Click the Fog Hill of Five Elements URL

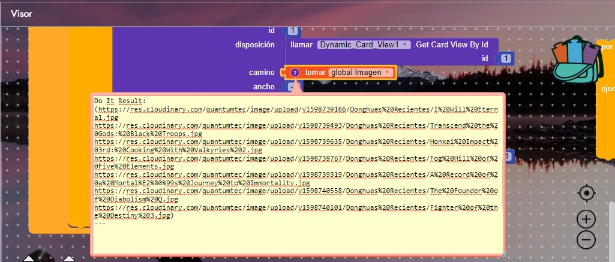point(296,162)
